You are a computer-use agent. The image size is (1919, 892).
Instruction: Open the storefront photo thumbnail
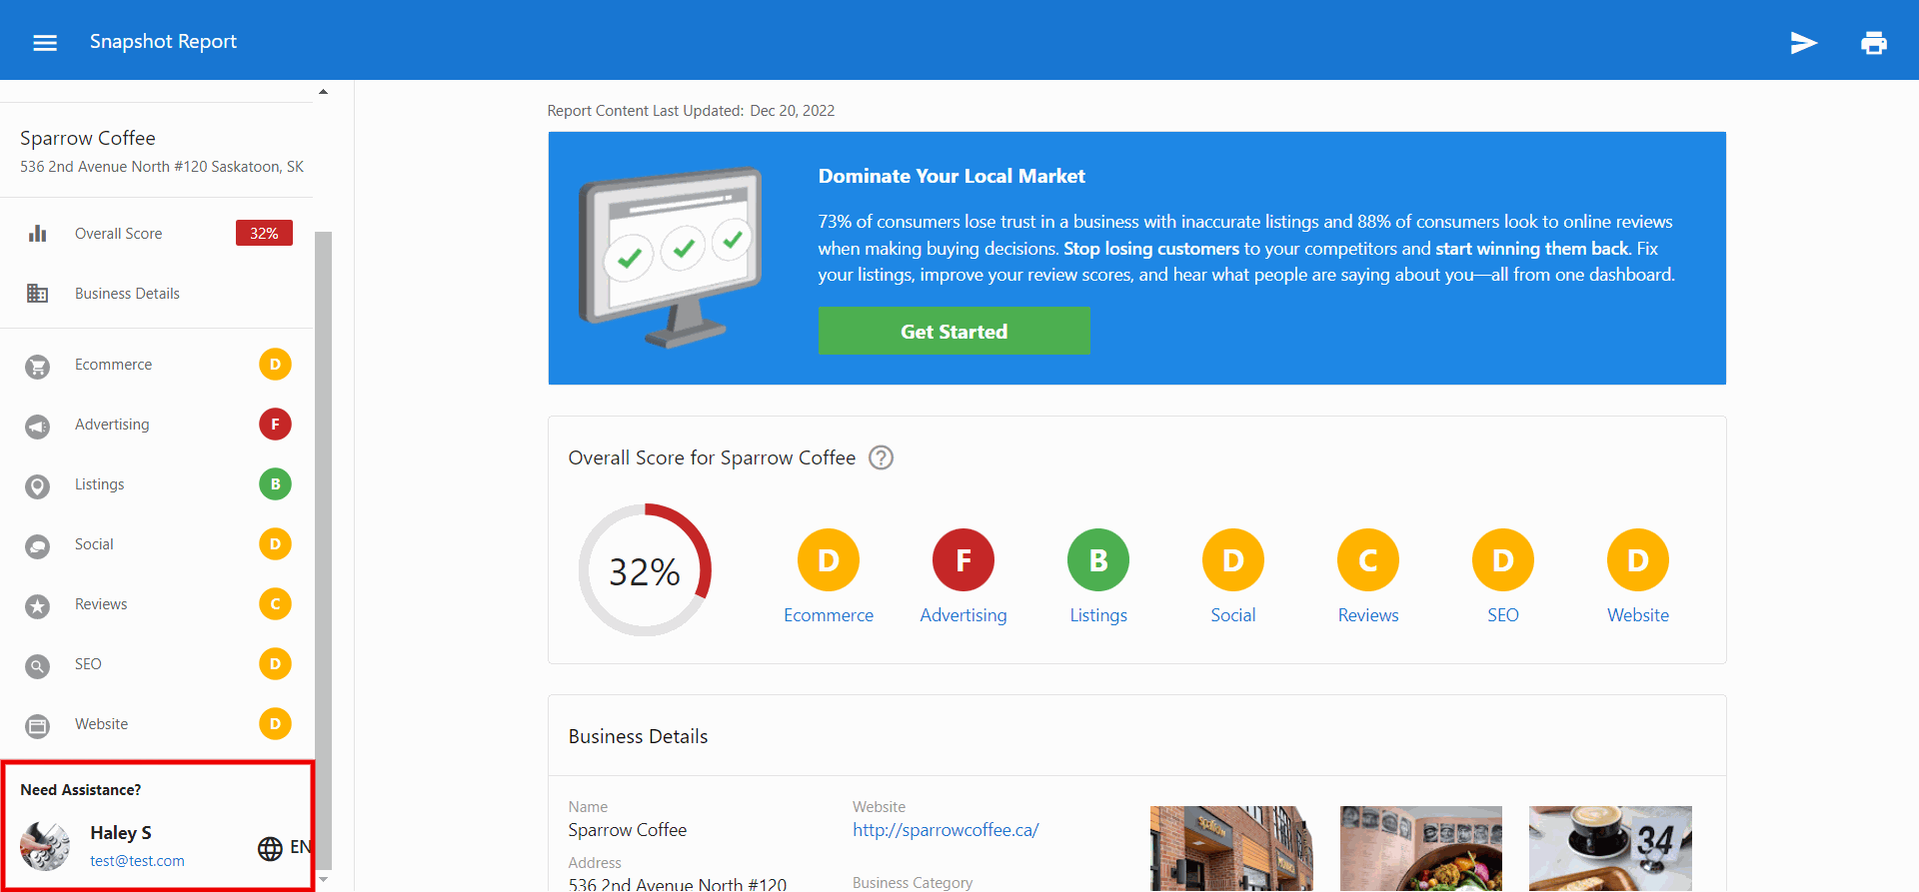(1231, 848)
